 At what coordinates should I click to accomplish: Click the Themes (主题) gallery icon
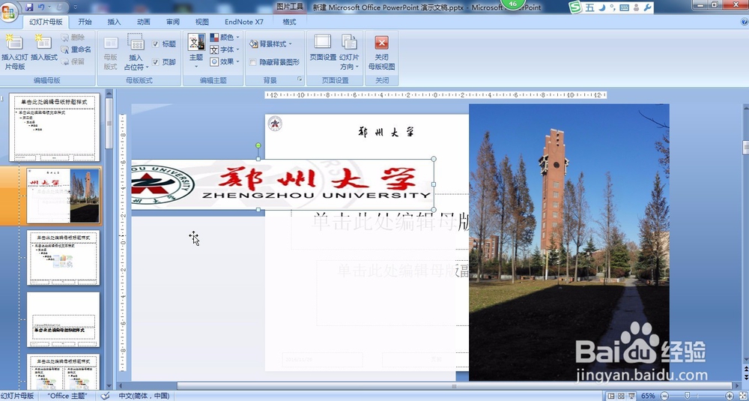tap(196, 42)
